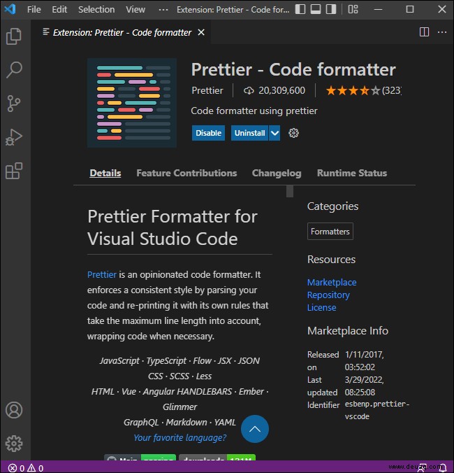The width and height of the screenshot is (454, 473).
Task: Click the VS Code logo icon
Action: pyautogui.click(x=10, y=9)
